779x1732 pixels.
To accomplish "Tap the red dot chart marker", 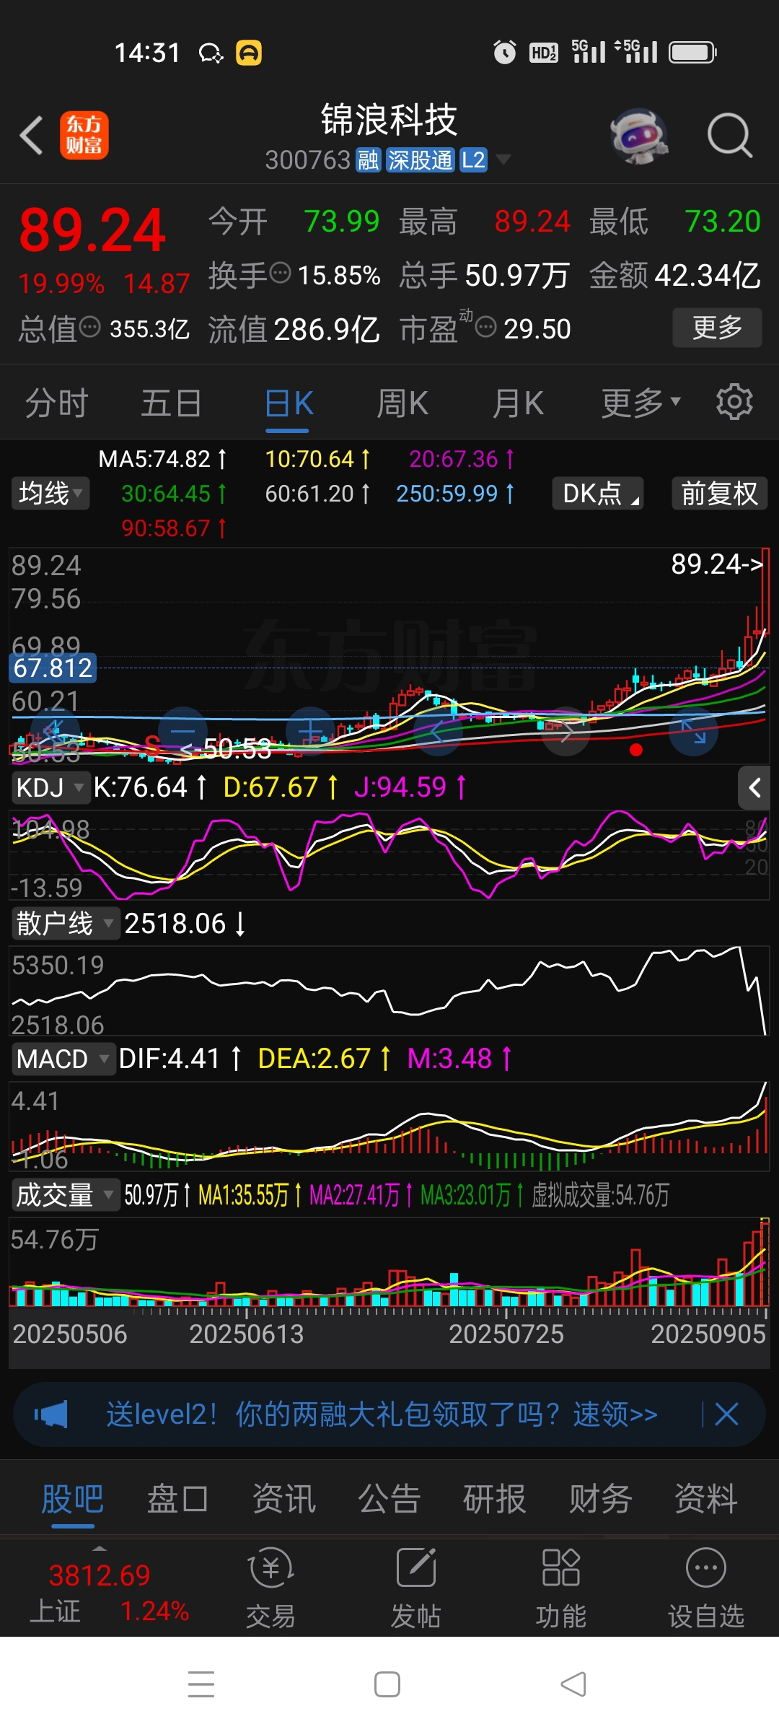I will 635,750.
